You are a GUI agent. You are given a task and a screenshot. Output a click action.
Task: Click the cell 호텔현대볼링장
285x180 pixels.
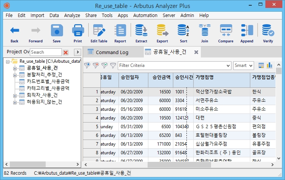pyautogui.click(x=222, y=135)
